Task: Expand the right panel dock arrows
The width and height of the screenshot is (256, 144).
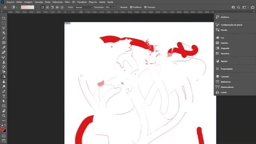Action: click(x=254, y=12)
